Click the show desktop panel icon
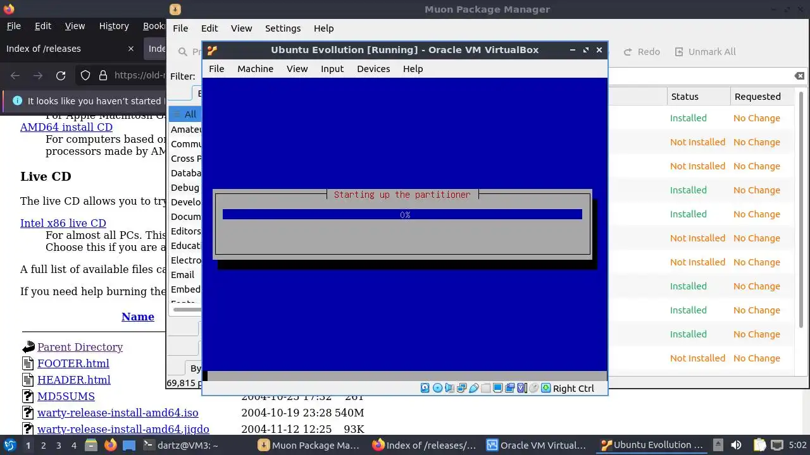 coord(129,445)
